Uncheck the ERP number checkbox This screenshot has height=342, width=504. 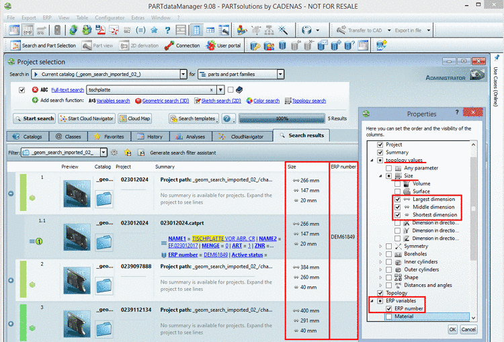(x=388, y=308)
